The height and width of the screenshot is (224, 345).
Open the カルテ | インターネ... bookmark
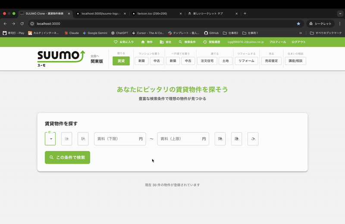pyautogui.click(x=44, y=33)
